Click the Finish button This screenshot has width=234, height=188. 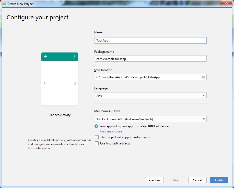click(219, 180)
